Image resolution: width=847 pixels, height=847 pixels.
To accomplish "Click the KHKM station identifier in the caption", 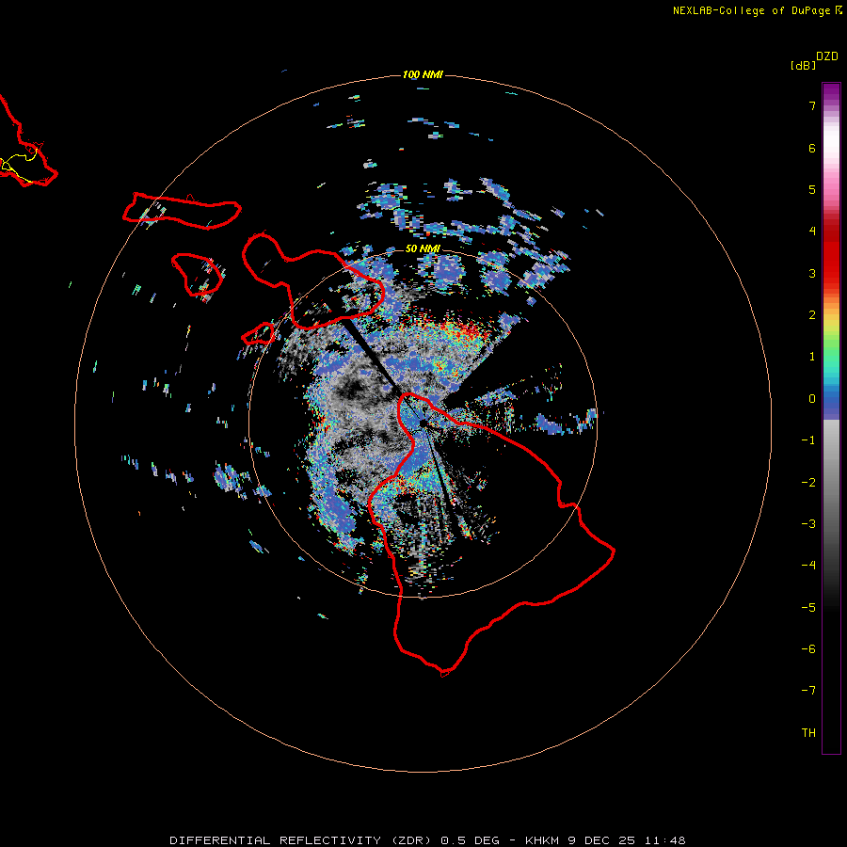I will [542, 840].
